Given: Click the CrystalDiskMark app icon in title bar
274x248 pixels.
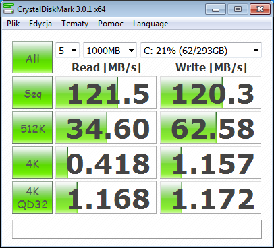Looking at the screenshot, I should 9,9.
